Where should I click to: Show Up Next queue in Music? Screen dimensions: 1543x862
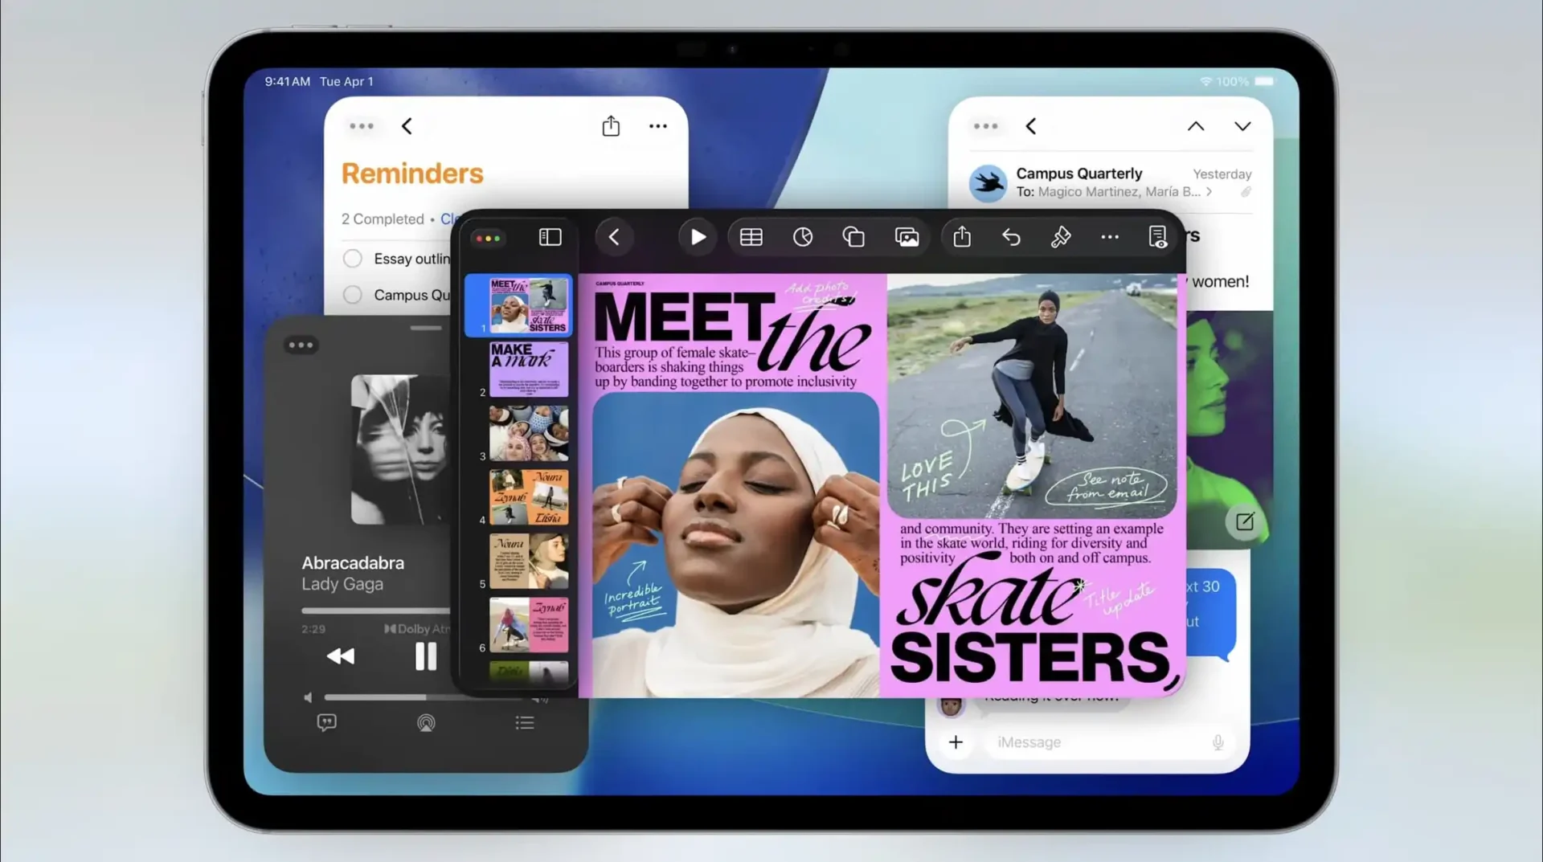point(525,723)
